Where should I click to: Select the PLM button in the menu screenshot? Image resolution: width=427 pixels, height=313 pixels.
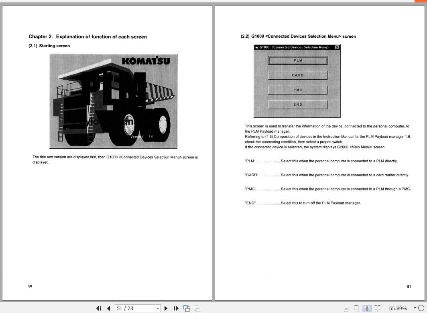297,60
